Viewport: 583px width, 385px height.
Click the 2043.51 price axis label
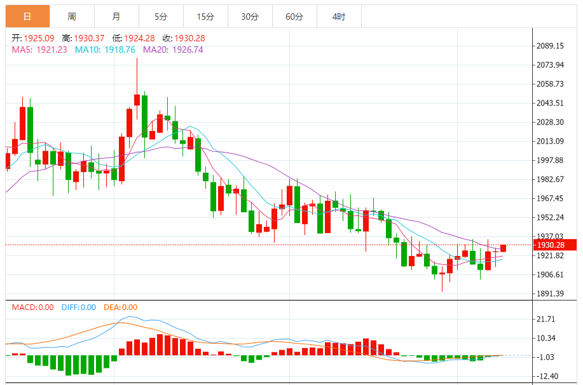(x=551, y=103)
